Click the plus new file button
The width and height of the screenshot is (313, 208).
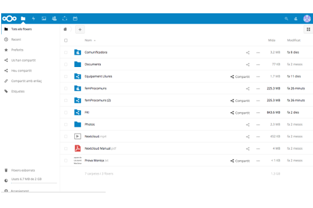click(x=80, y=29)
